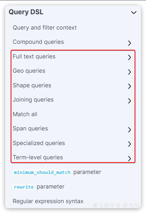Open Geo queries link

(29, 71)
